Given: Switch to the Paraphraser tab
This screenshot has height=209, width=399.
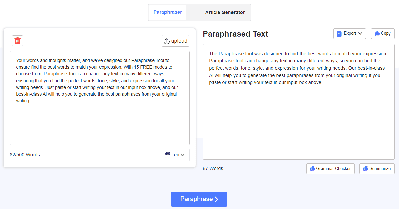Looking at the screenshot, I should (168, 12).
